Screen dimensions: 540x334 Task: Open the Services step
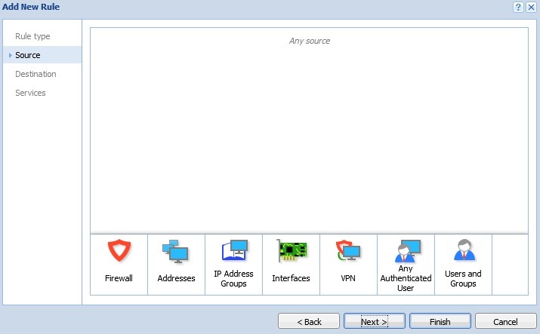(x=30, y=93)
